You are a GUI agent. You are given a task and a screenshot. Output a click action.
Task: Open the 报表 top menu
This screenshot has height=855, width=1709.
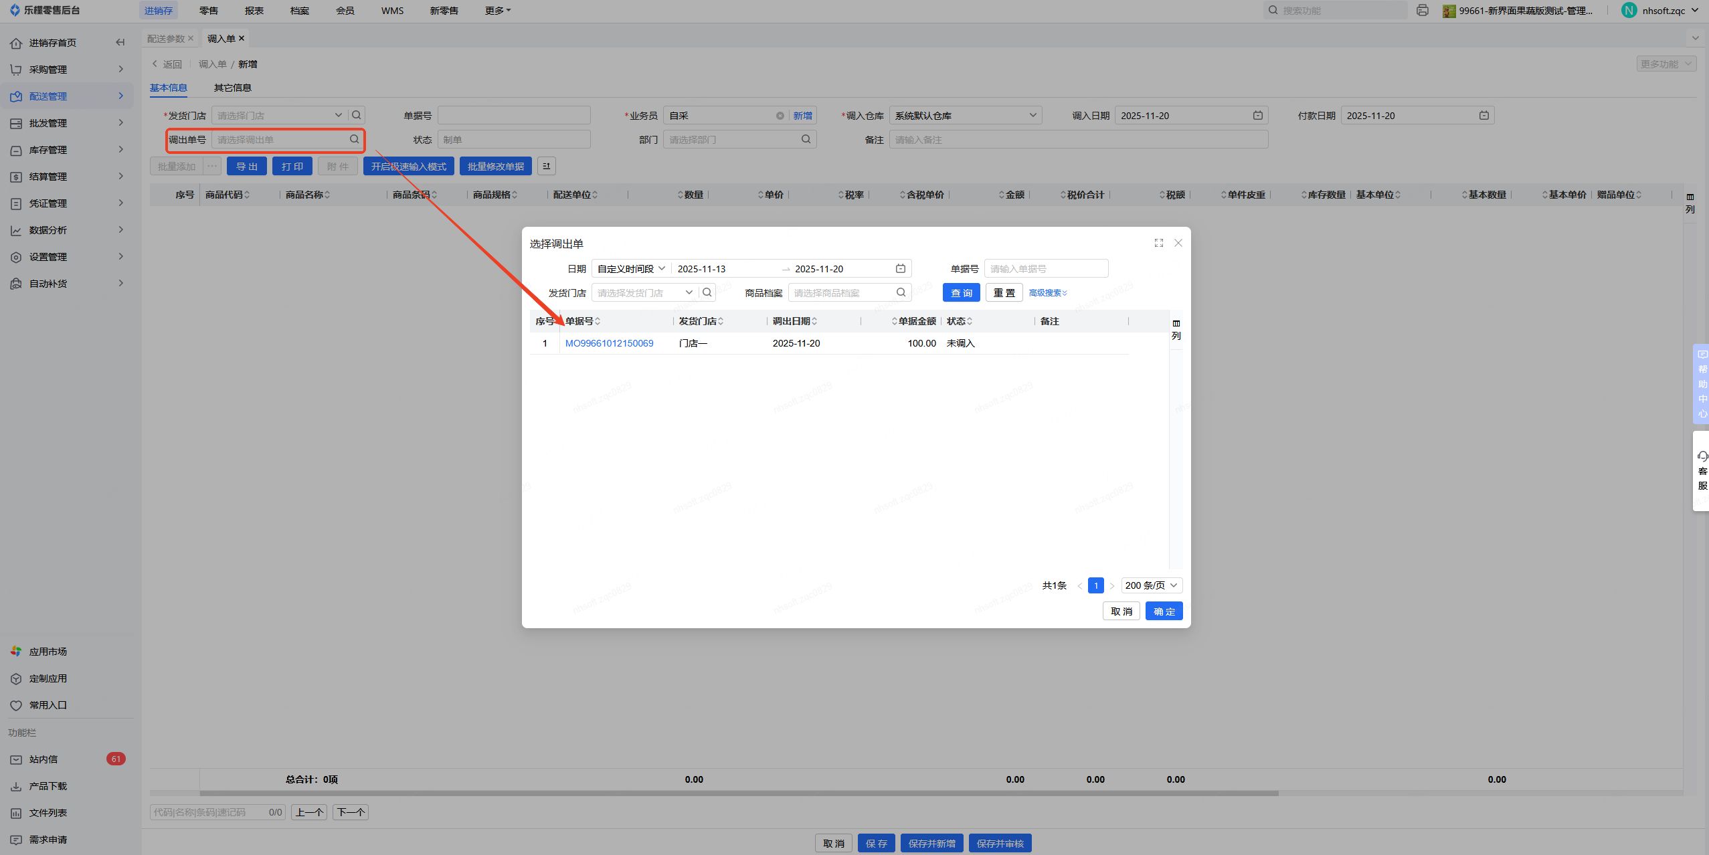click(254, 11)
